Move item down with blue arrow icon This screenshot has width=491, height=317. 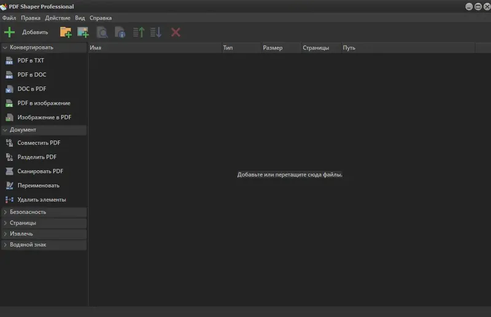tap(156, 32)
